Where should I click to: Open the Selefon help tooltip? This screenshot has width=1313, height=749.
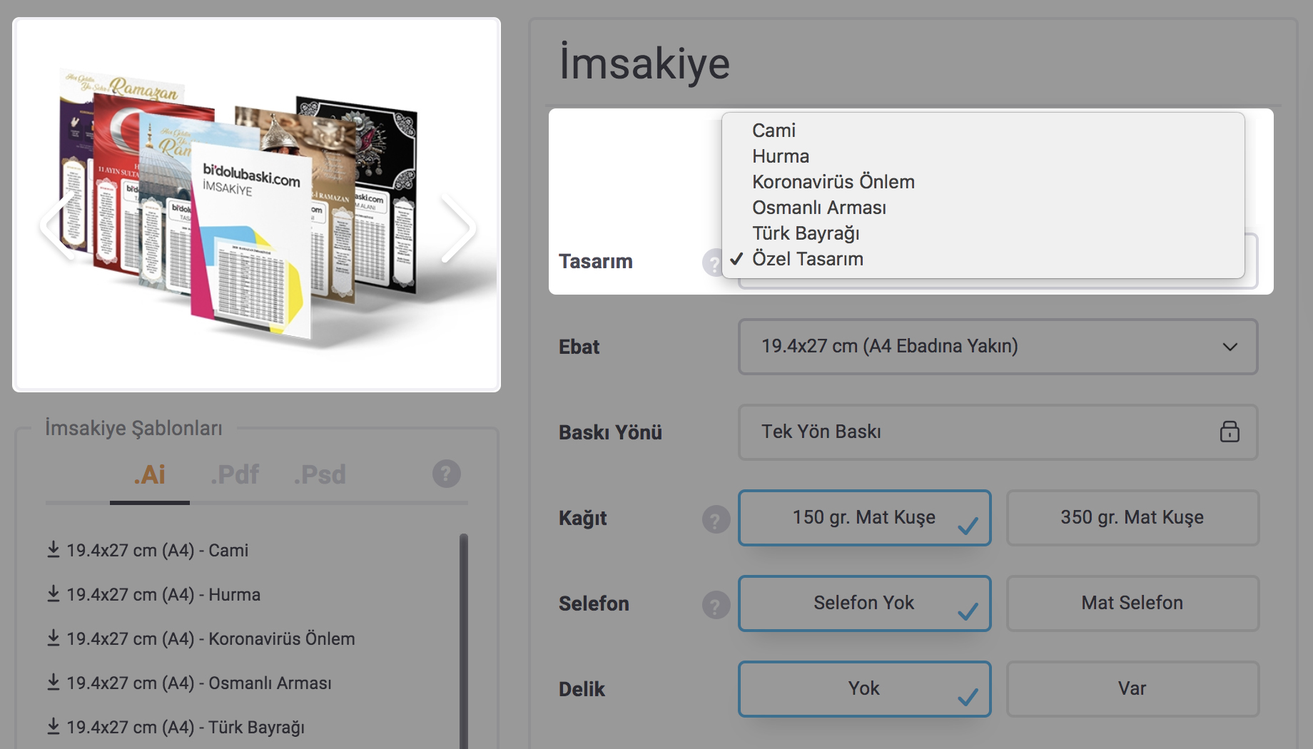pos(716,605)
